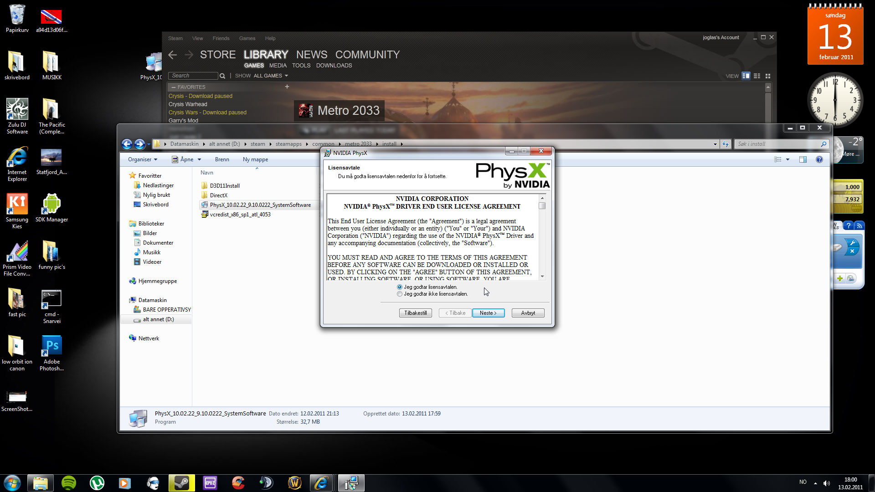875x492 pixels.
Task: Open the Steam ALL GAMES filter dropdown
Action: [271, 76]
